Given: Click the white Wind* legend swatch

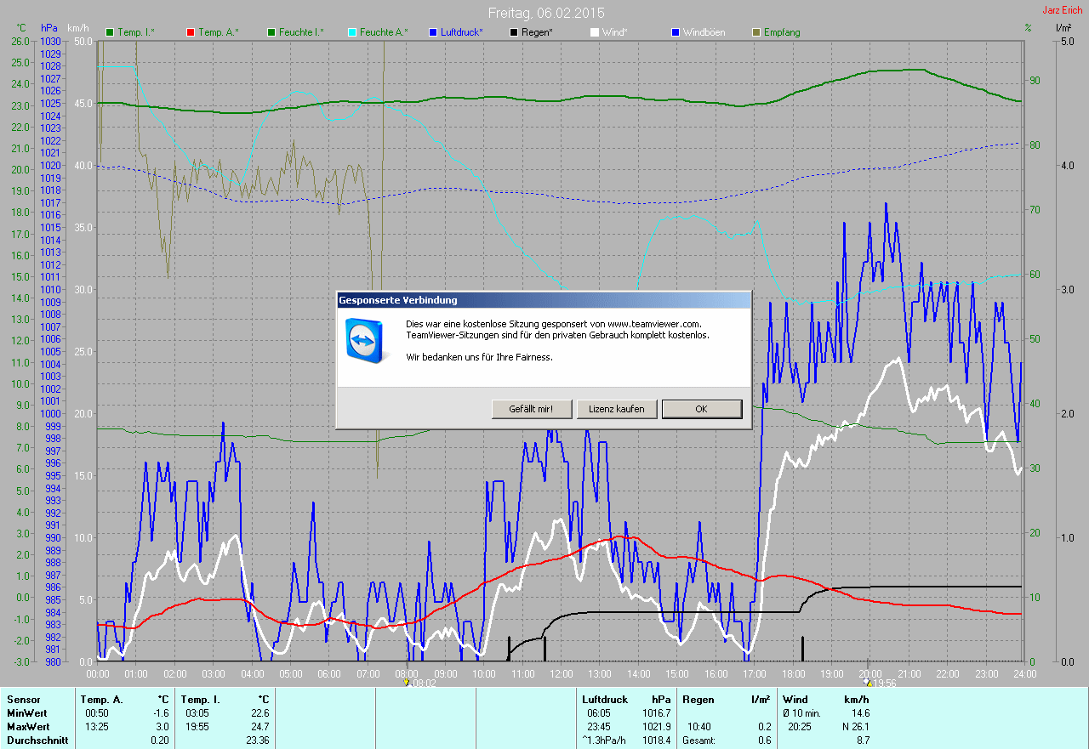Looking at the screenshot, I should tap(594, 32).
